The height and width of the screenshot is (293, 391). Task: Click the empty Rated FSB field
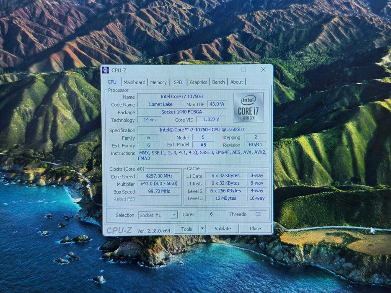point(159,198)
